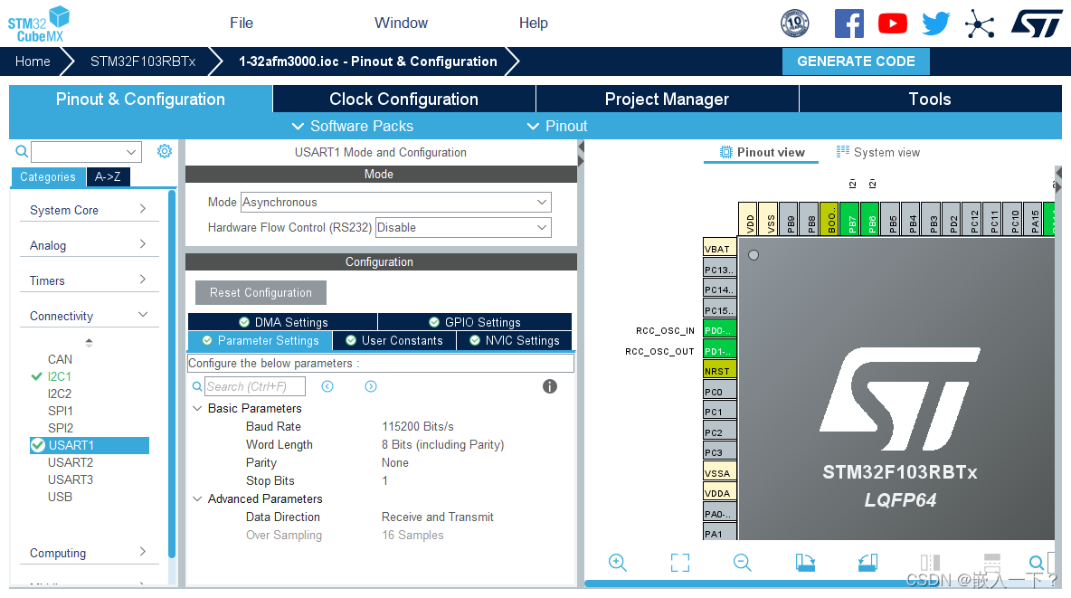
Task: Select the green PB7 pin on chip
Action: click(x=850, y=219)
